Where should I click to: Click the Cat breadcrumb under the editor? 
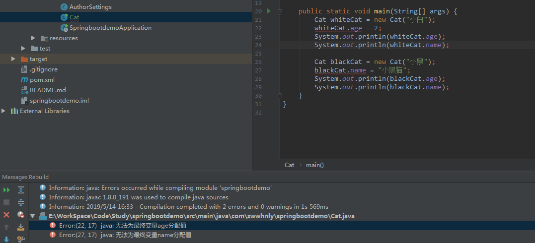289,165
